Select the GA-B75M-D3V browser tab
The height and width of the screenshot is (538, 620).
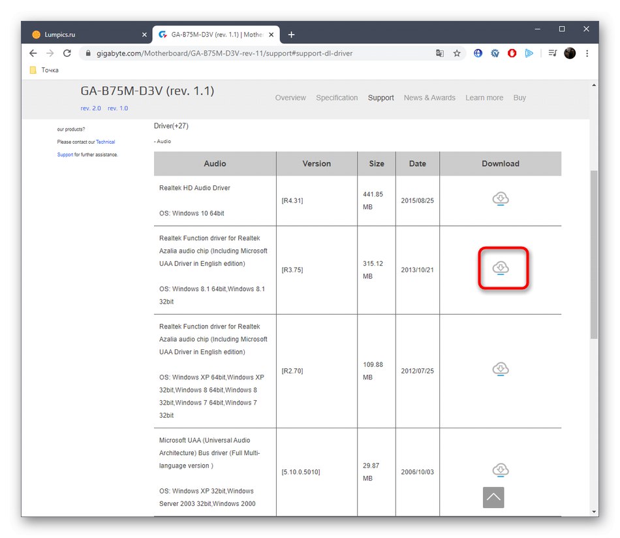coord(216,35)
